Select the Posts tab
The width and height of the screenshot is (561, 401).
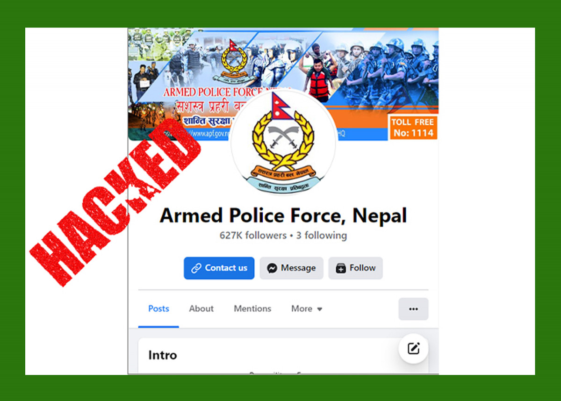click(x=158, y=309)
